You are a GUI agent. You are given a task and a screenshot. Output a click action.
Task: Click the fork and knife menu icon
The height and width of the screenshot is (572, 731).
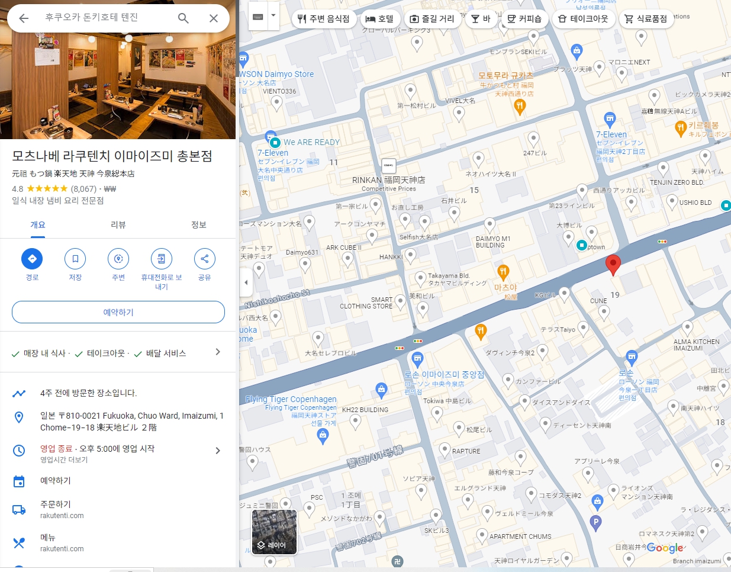coord(19,542)
